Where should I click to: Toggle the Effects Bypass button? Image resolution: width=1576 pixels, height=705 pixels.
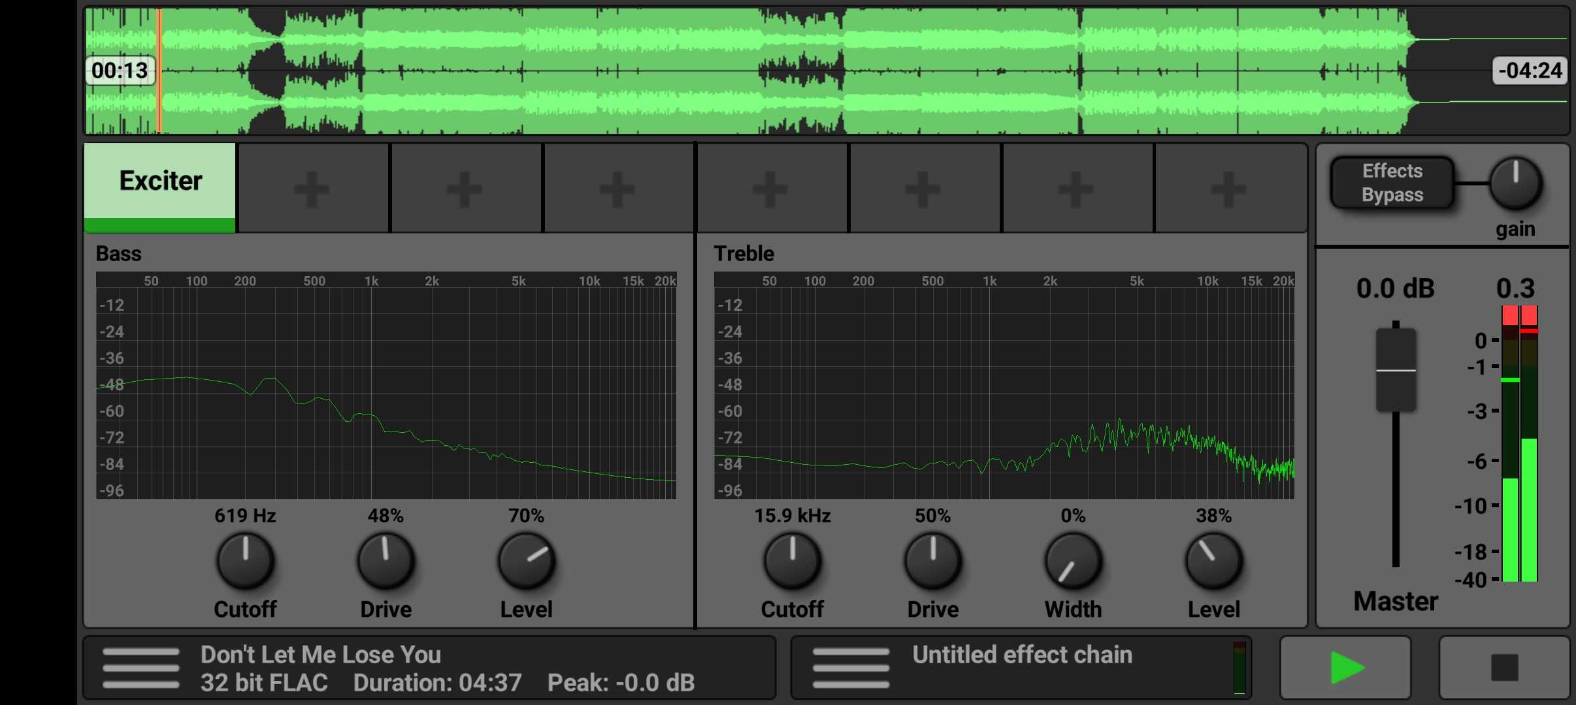coord(1392,183)
